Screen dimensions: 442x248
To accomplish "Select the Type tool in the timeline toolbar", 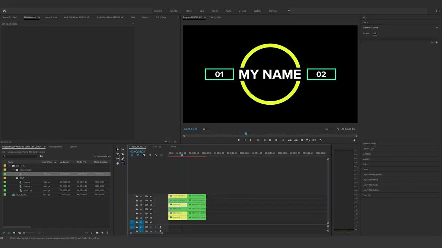I will pyautogui.click(x=123, y=164).
